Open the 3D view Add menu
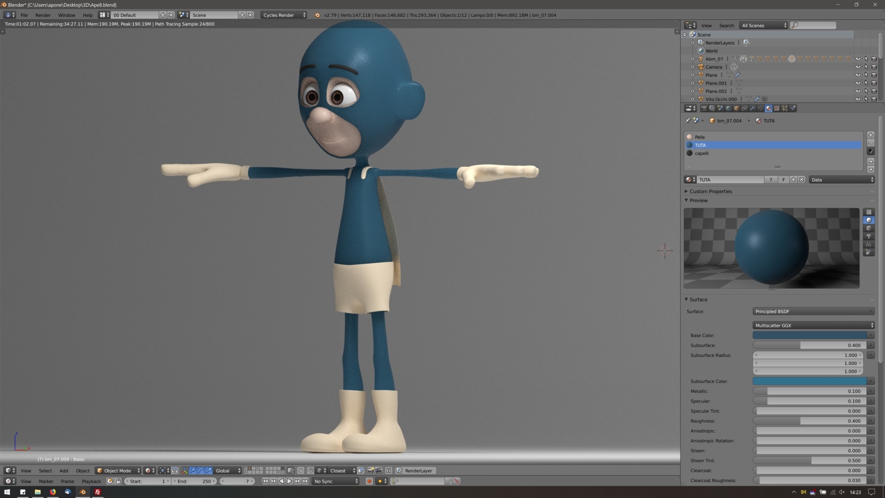Image resolution: width=885 pixels, height=498 pixels. tap(64, 471)
